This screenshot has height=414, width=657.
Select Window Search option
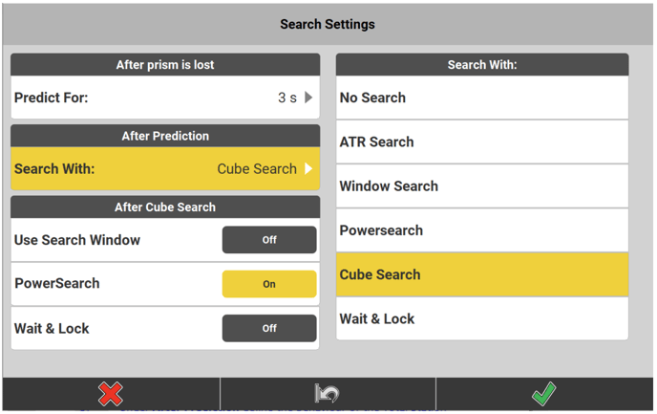[482, 186]
